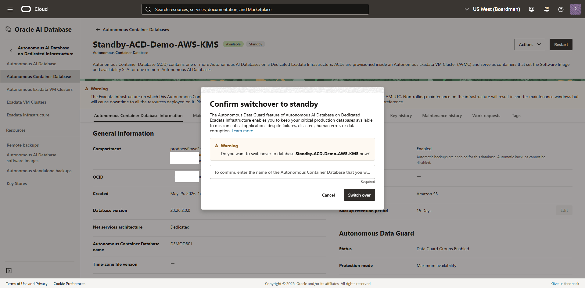Click the Available status badge
This screenshot has width=585, height=288.
click(233, 44)
